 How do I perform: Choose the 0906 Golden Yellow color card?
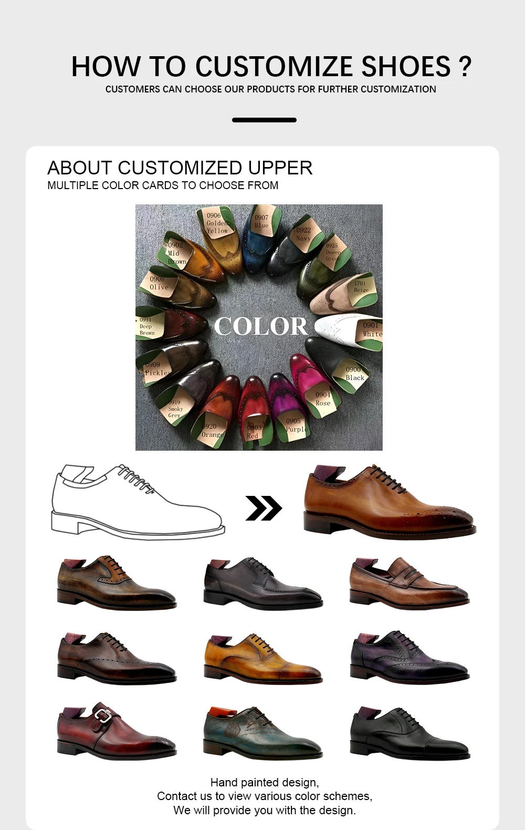[217, 223]
